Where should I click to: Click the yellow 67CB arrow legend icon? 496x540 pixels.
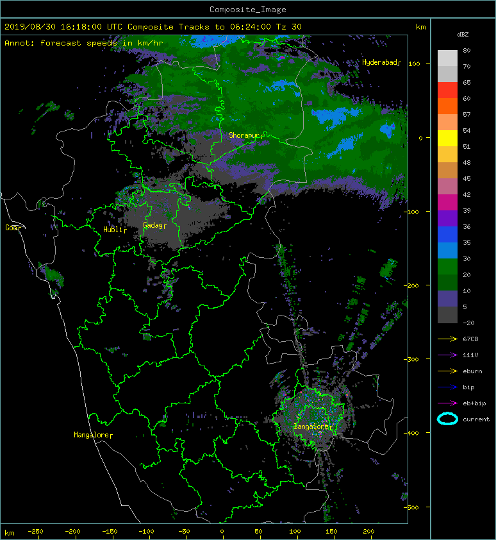point(447,339)
